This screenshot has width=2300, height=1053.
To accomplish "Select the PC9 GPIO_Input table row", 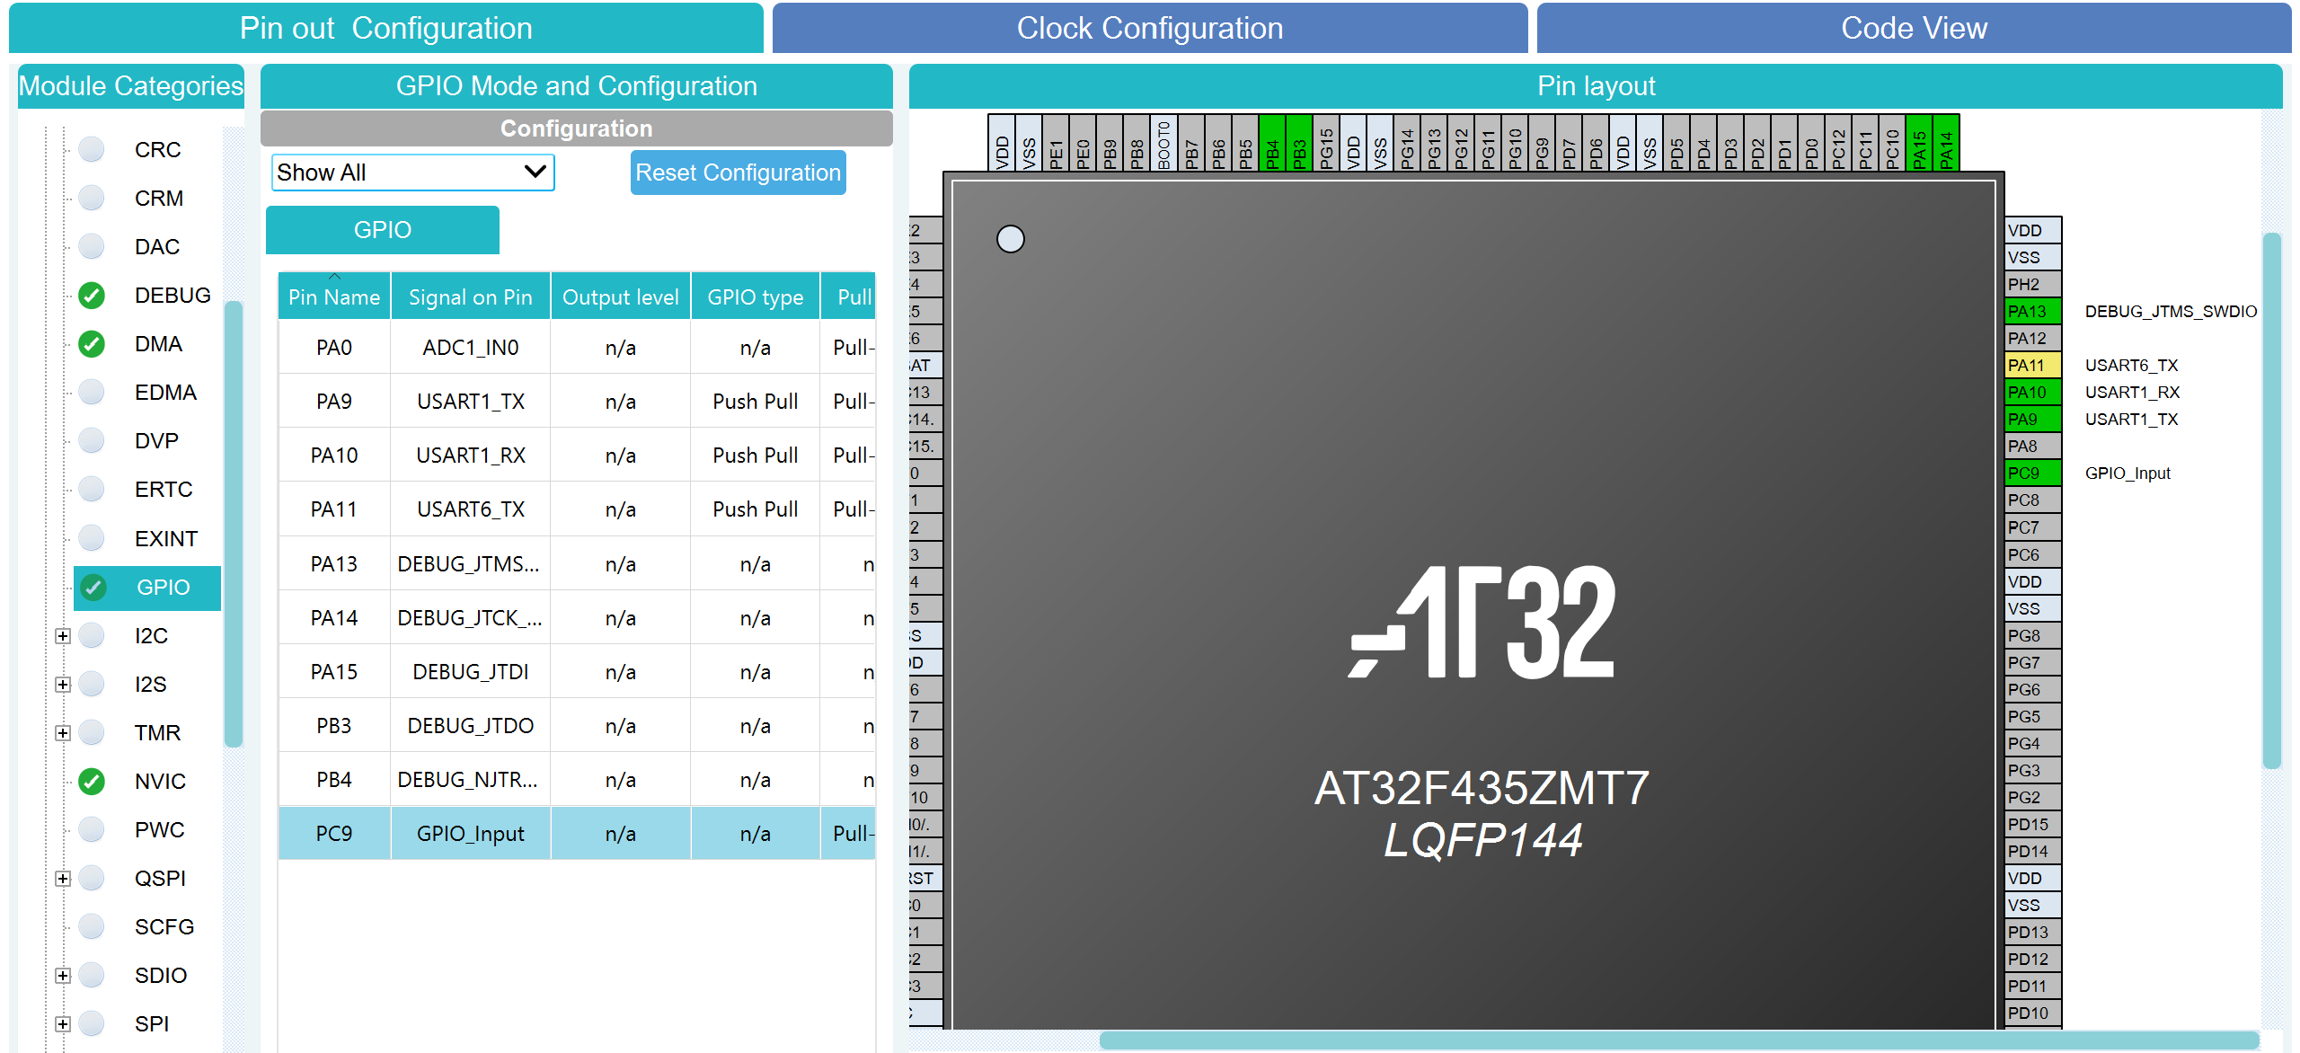I will point(577,833).
